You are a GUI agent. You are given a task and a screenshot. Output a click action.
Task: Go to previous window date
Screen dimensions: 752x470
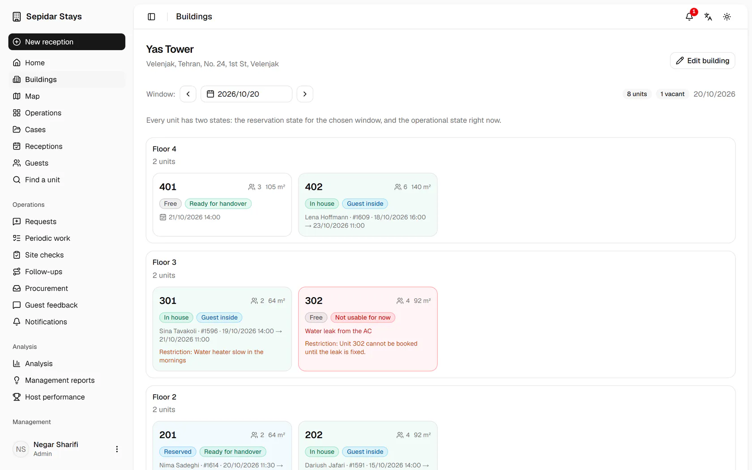[188, 94]
